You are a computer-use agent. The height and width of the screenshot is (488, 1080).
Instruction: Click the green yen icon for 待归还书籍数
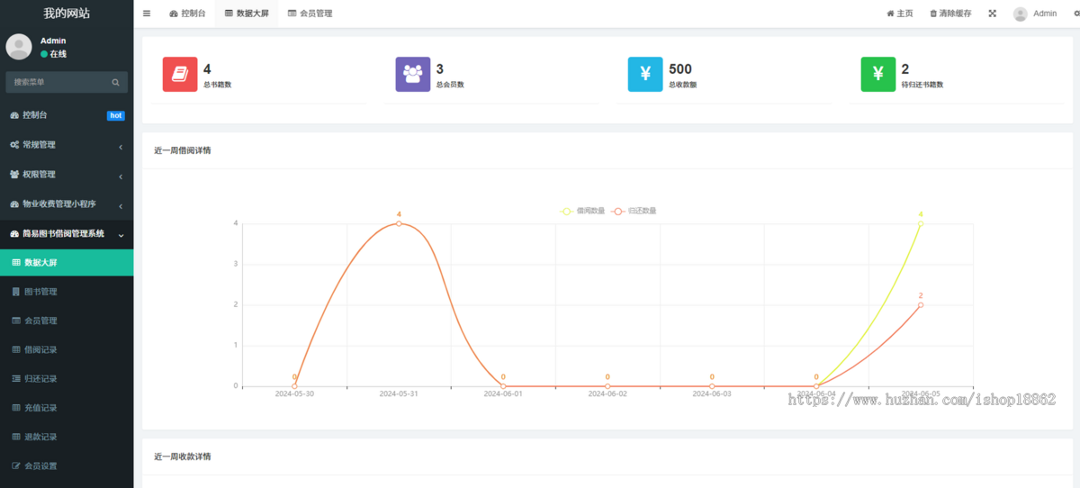[x=878, y=75]
